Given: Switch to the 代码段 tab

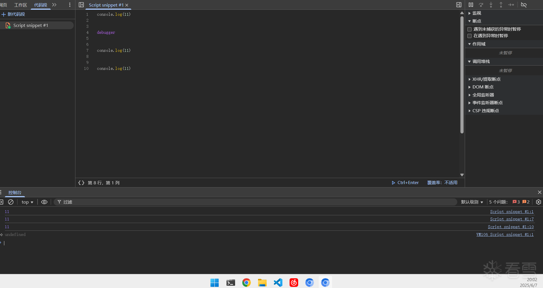Looking at the screenshot, I should [x=41, y=5].
